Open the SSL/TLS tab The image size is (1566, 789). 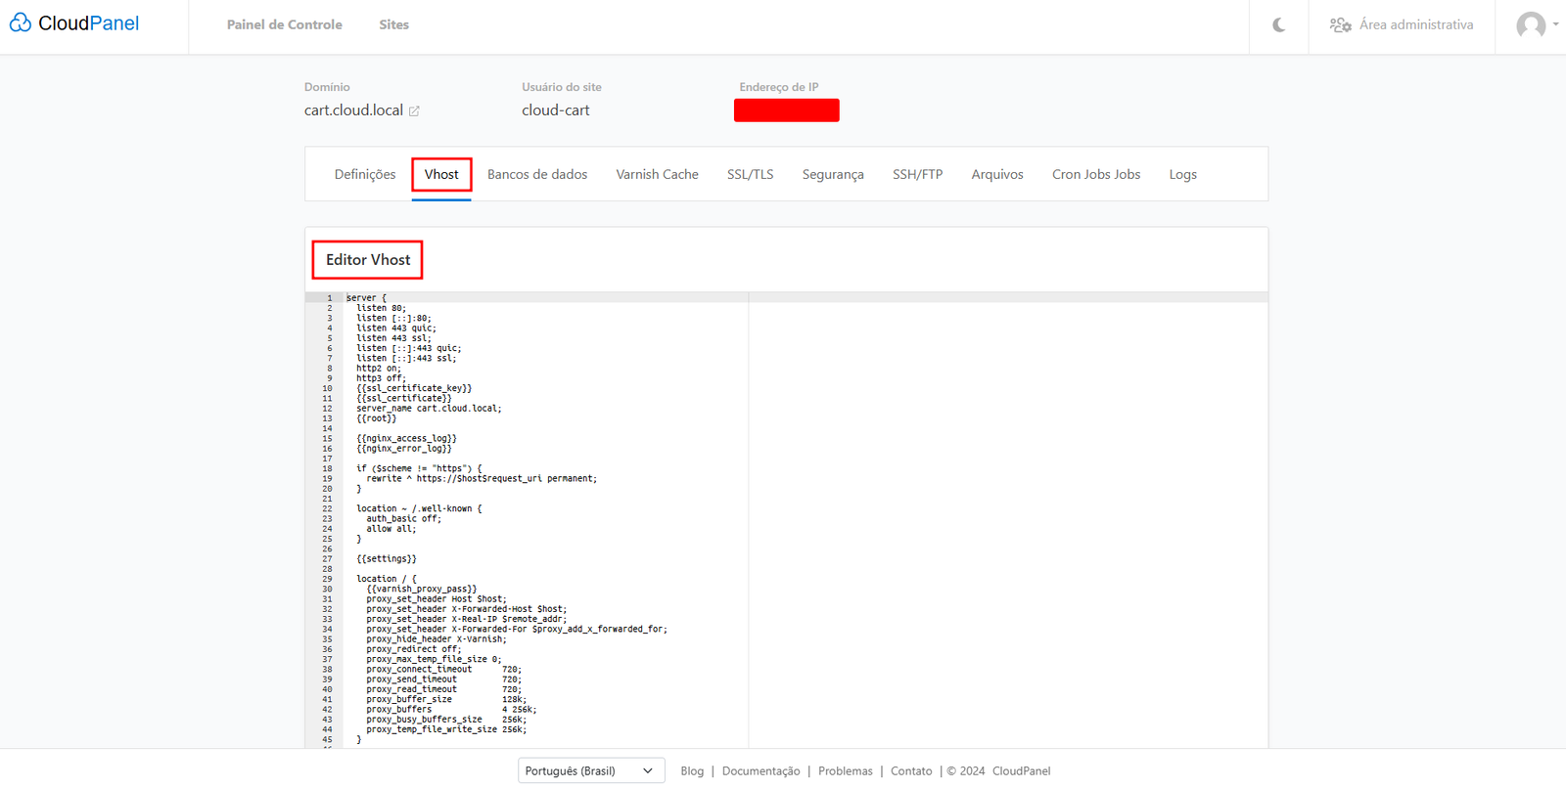point(750,174)
